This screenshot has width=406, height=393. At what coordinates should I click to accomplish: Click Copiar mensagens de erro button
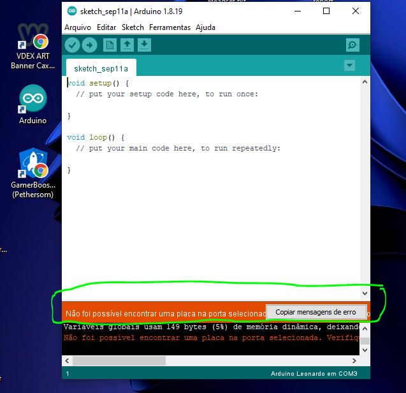click(316, 312)
